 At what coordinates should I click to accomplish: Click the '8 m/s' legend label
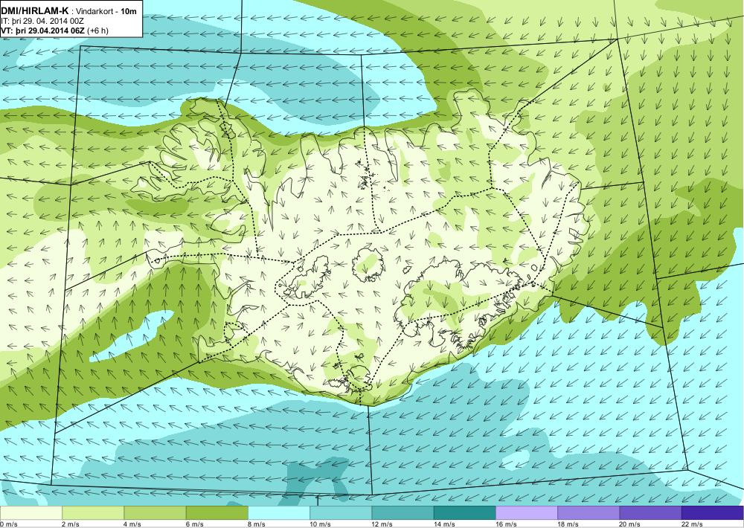click(x=257, y=524)
